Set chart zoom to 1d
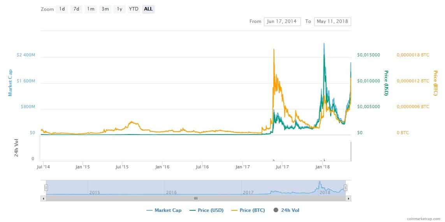Image resolution: width=445 pixels, height=222 pixels. pos(62,9)
